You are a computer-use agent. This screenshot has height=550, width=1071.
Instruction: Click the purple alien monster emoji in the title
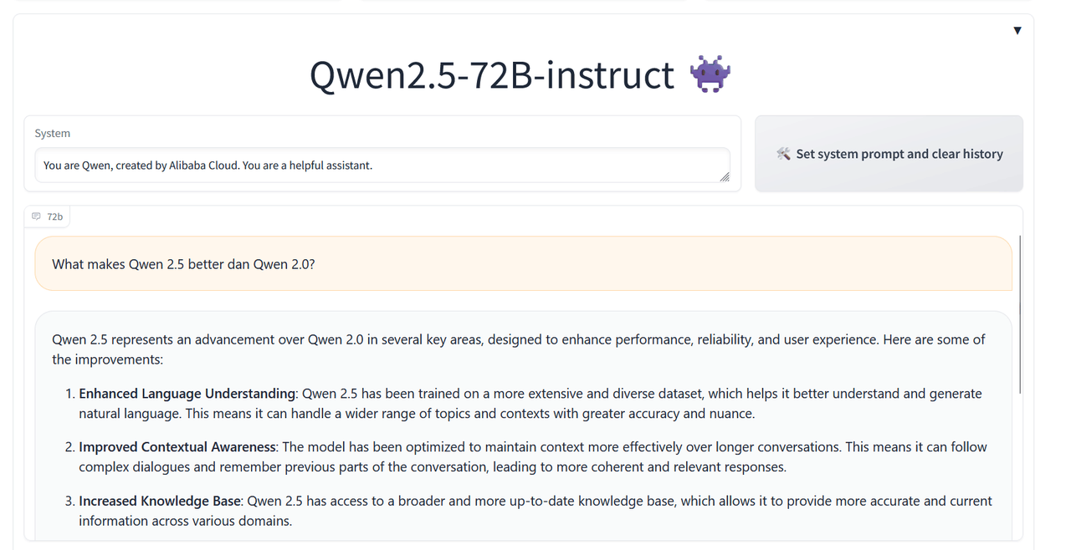tap(710, 74)
